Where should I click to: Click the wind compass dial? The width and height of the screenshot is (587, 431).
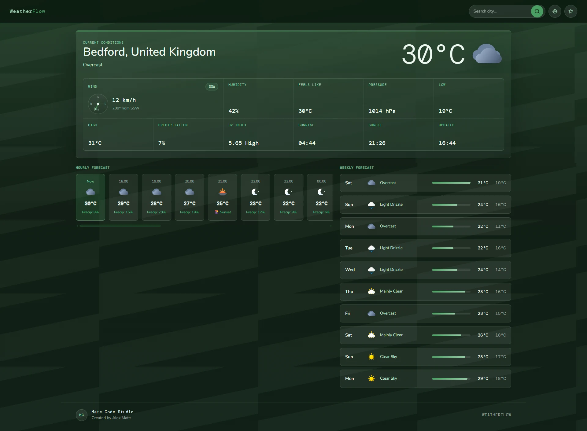pyautogui.click(x=98, y=104)
